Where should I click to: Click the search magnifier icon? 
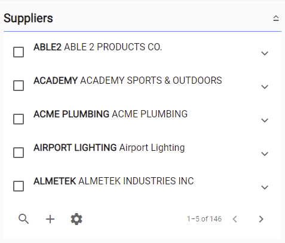click(x=23, y=219)
